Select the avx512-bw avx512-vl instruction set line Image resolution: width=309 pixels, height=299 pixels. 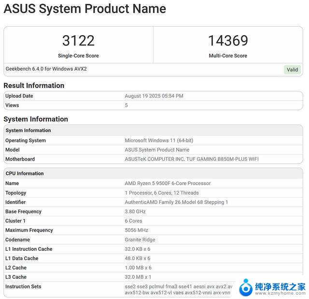(x=177, y=293)
